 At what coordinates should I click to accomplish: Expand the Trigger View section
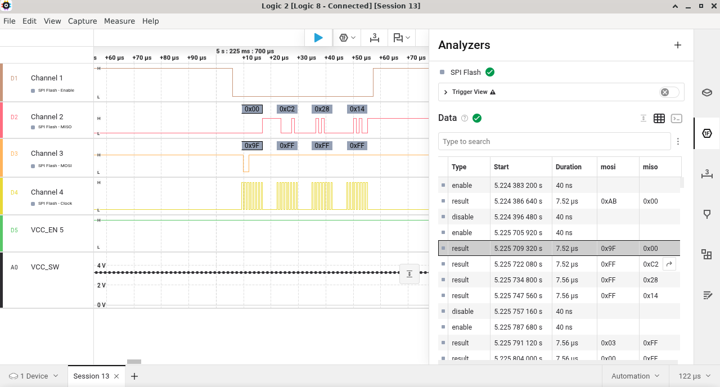coord(445,92)
